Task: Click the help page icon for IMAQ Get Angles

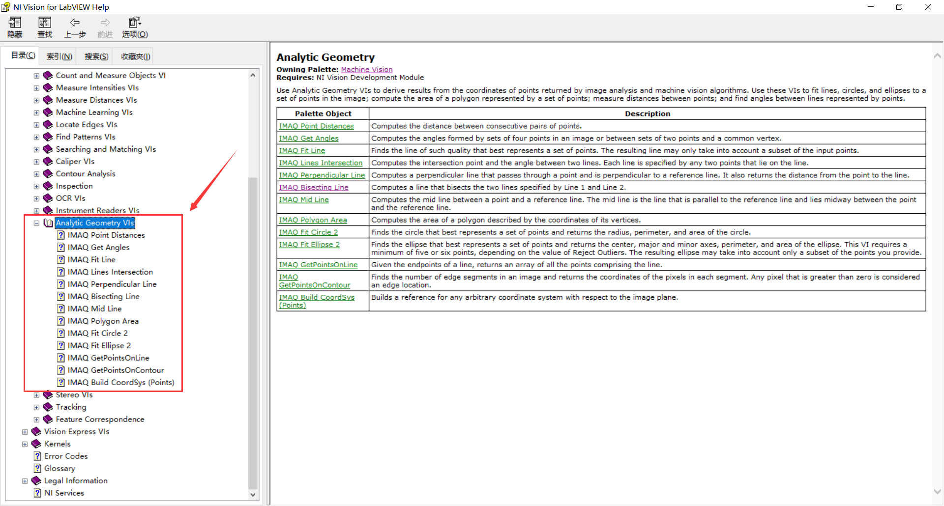Action: [61, 247]
